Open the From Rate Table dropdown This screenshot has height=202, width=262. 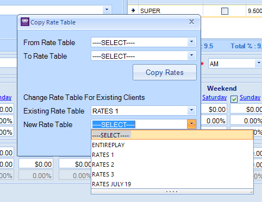coord(191,42)
